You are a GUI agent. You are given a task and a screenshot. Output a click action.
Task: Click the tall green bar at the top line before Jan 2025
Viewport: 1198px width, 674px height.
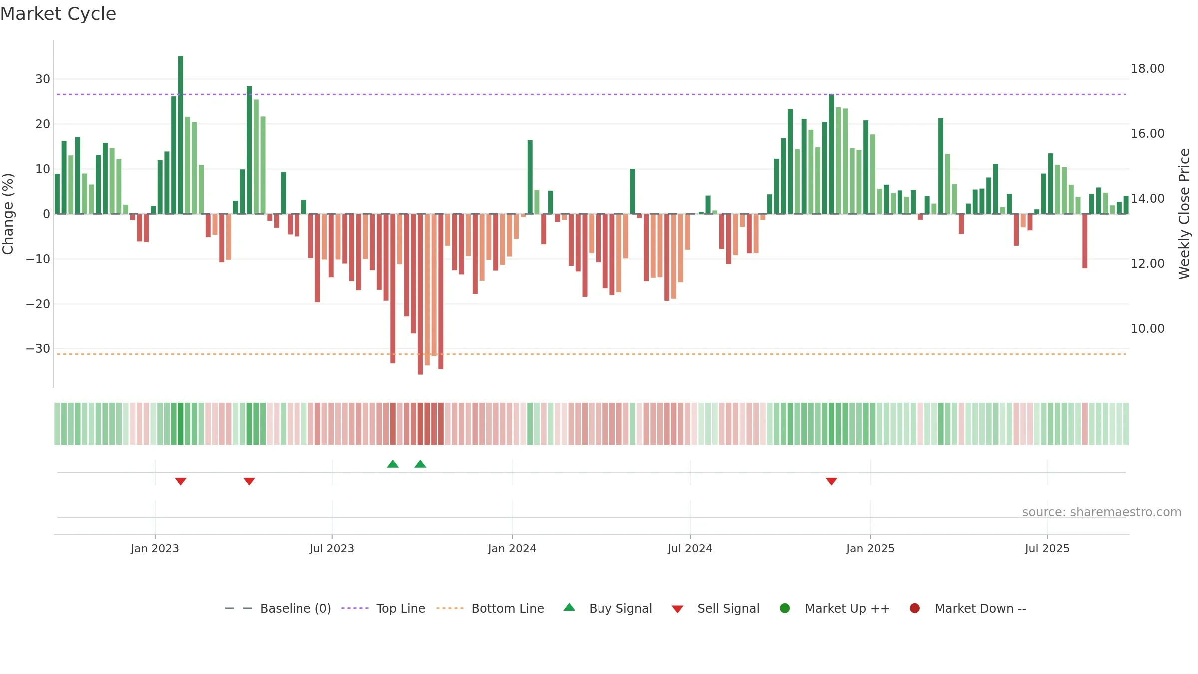(831, 154)
